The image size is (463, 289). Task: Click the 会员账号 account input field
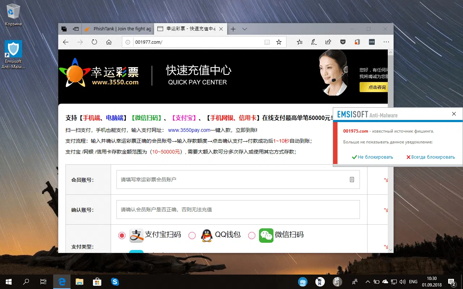238,180
